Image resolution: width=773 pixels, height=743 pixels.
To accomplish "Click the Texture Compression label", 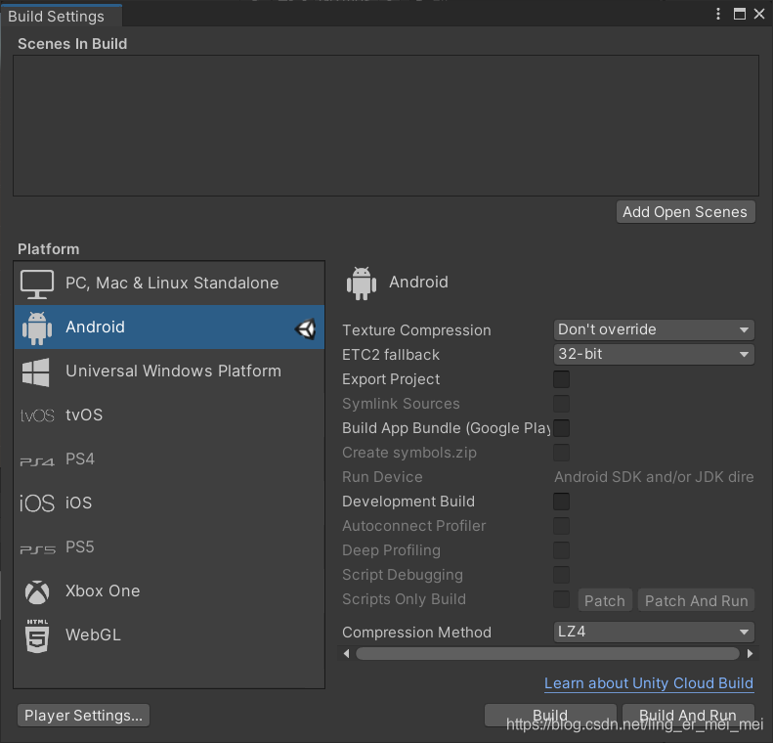I will click(416, 330).
